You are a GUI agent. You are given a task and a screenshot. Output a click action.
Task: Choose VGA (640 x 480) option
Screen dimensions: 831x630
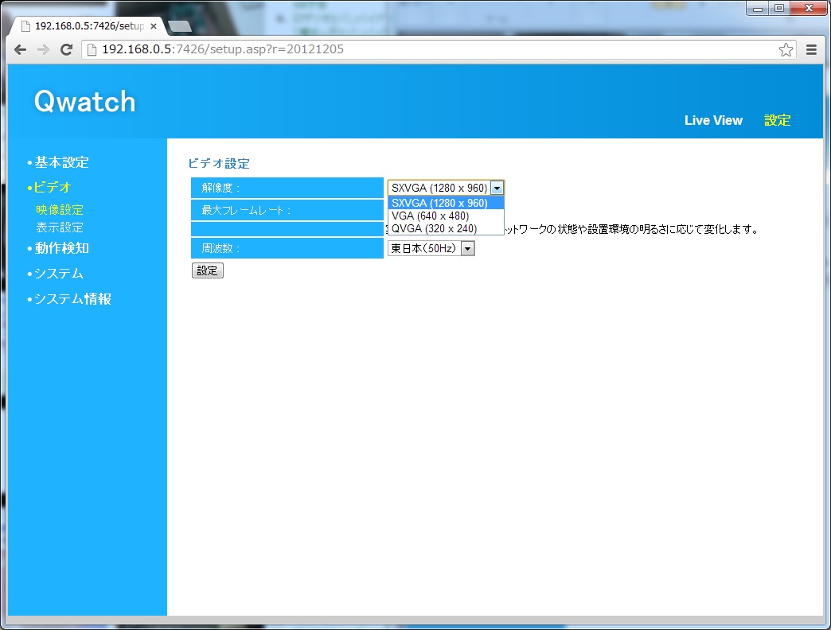tap(446, 216)
